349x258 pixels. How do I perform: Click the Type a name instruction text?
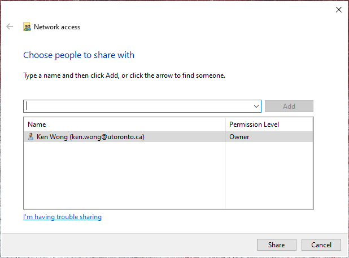[124, 75]
